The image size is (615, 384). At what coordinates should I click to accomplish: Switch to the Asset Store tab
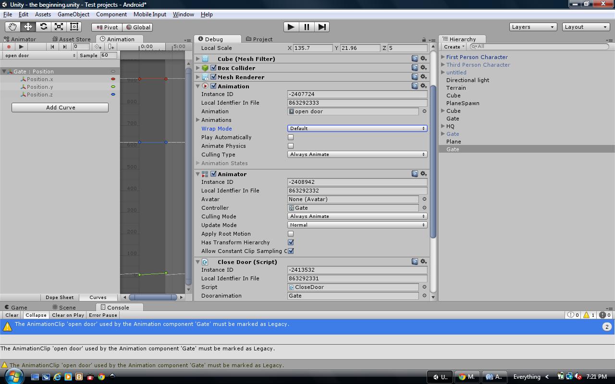tap(71, 39)
